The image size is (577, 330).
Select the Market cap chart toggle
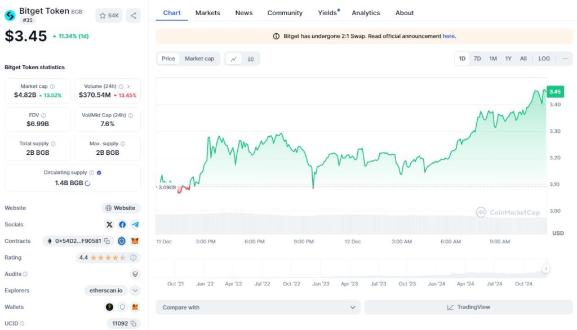point(199,59)
